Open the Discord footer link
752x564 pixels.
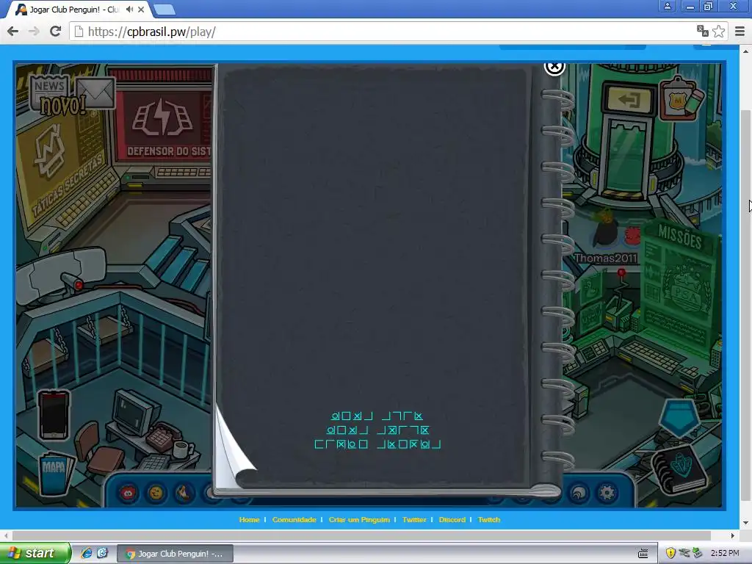tap(452, 519)
